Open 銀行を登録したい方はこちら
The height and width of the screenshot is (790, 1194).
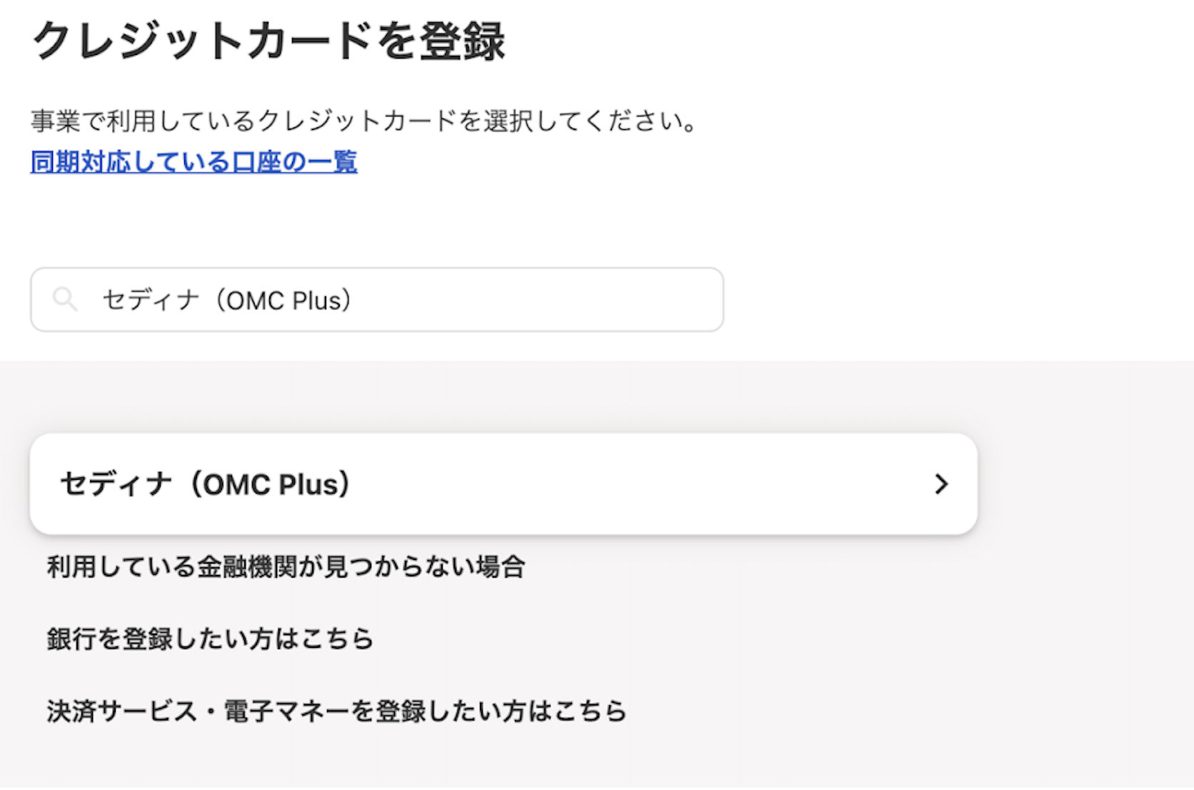pos(210,639)
